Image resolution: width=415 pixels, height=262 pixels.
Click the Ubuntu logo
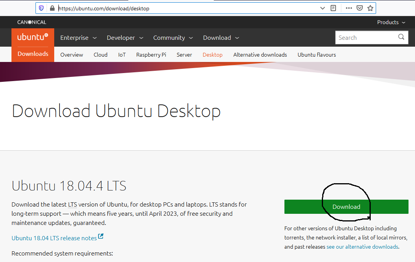pyautogui.click(x=33, y=37)
